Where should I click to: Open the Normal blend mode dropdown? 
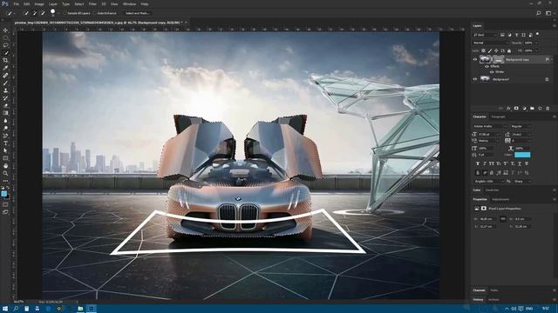tap(490, 43)
